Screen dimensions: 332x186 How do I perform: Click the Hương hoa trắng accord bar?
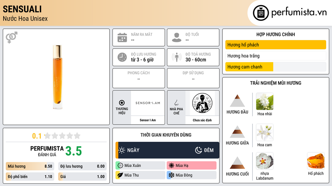pos(276,56)
